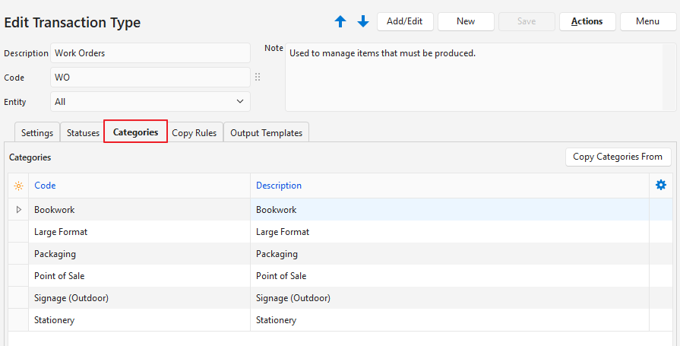Image resolution: width=680 pixels, height=346 pixels.
Task: Click the New button
Action: (x=466, y=21)
